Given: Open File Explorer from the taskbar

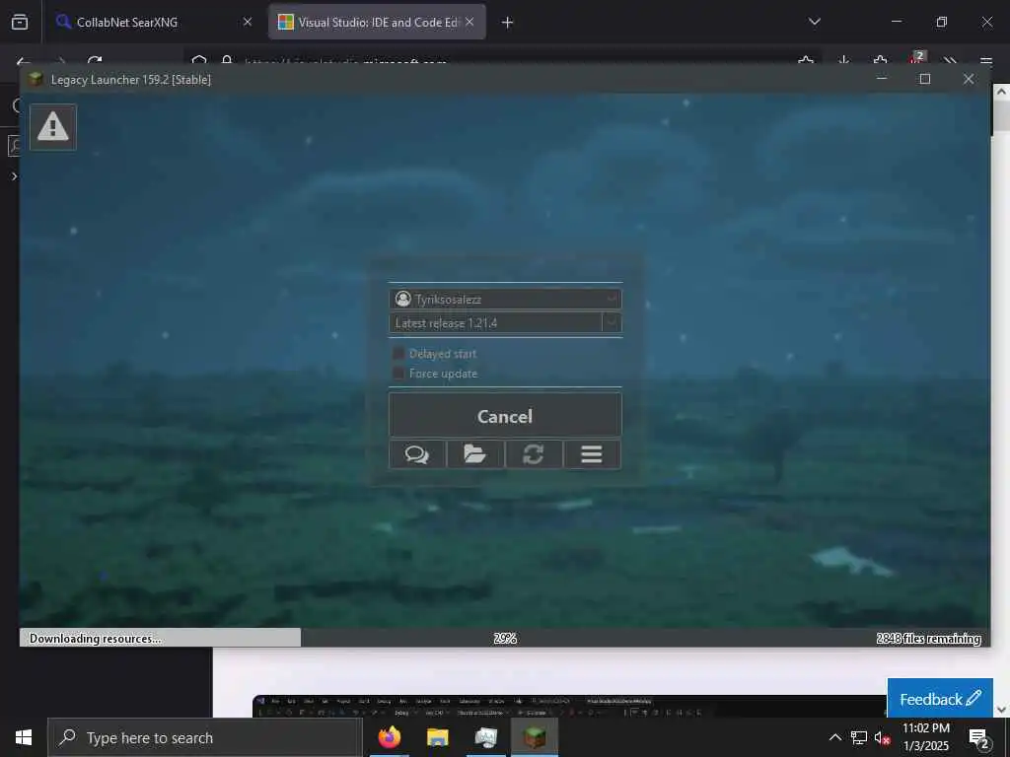Looking at the screenshot, I should pos(437,737).
